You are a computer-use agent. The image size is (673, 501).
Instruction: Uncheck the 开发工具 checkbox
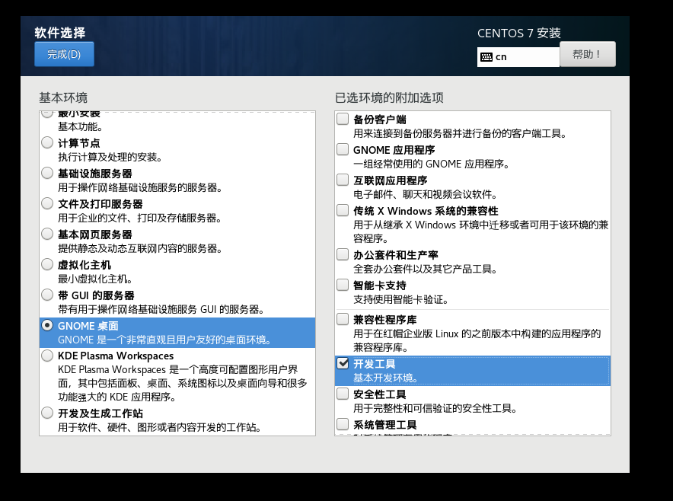[343, 363]
